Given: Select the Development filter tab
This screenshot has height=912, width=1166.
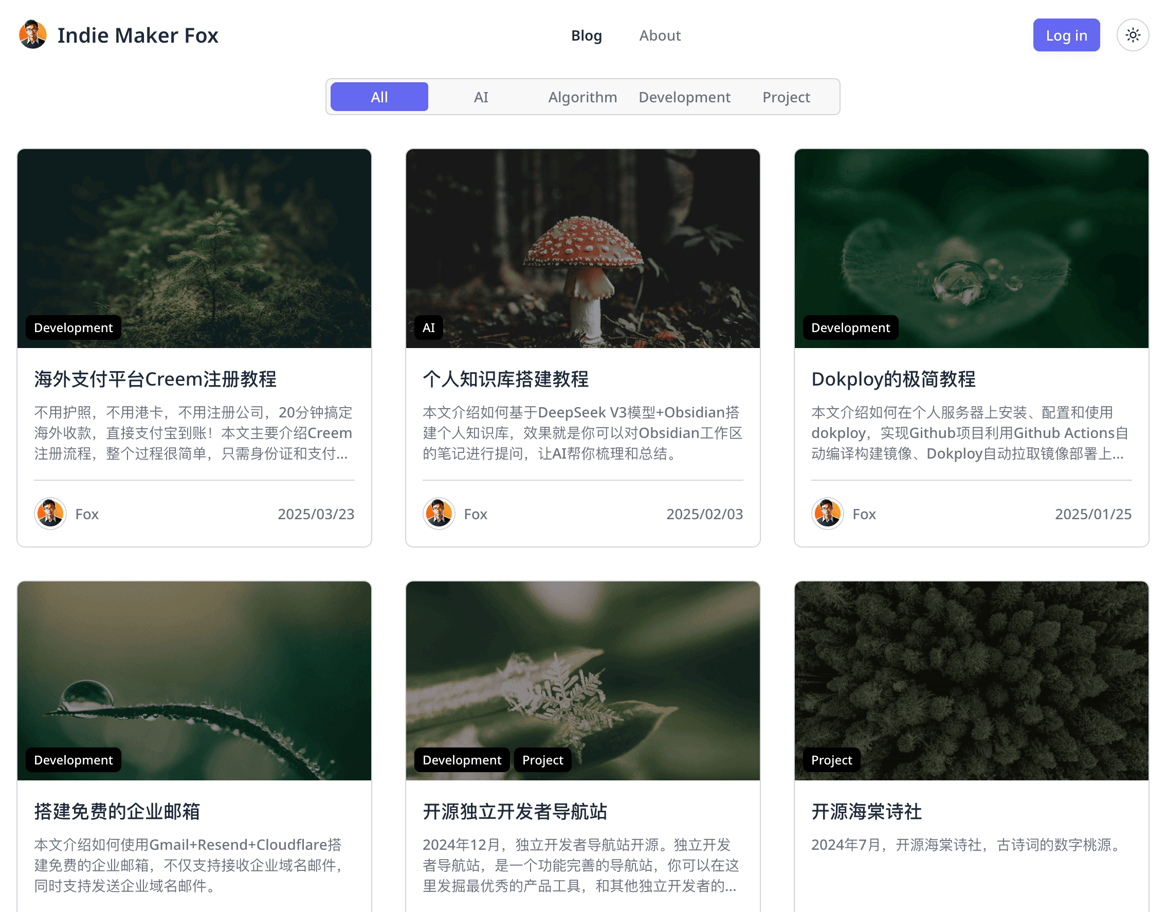Looking at the screenshot, I should tap(684, 97).
